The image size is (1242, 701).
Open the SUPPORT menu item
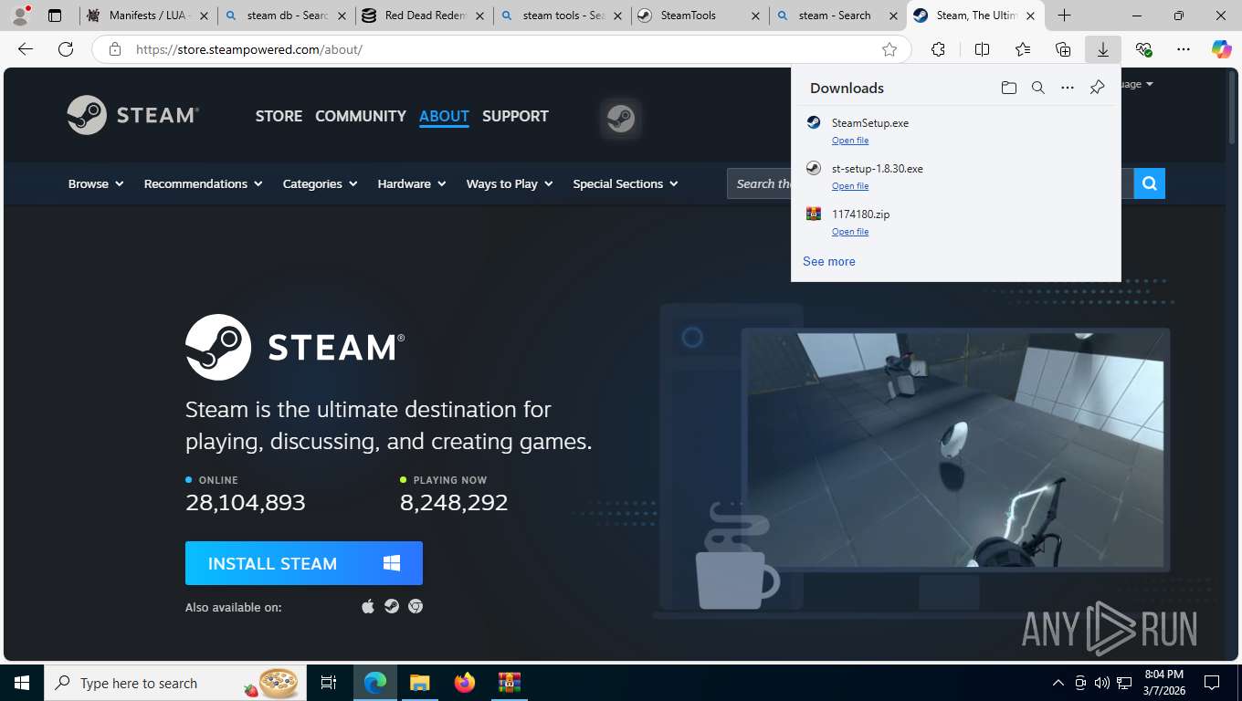[x=515, y=116]
